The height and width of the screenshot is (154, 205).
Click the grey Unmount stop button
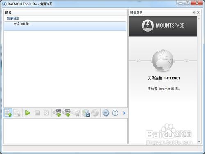coord(37,113)
